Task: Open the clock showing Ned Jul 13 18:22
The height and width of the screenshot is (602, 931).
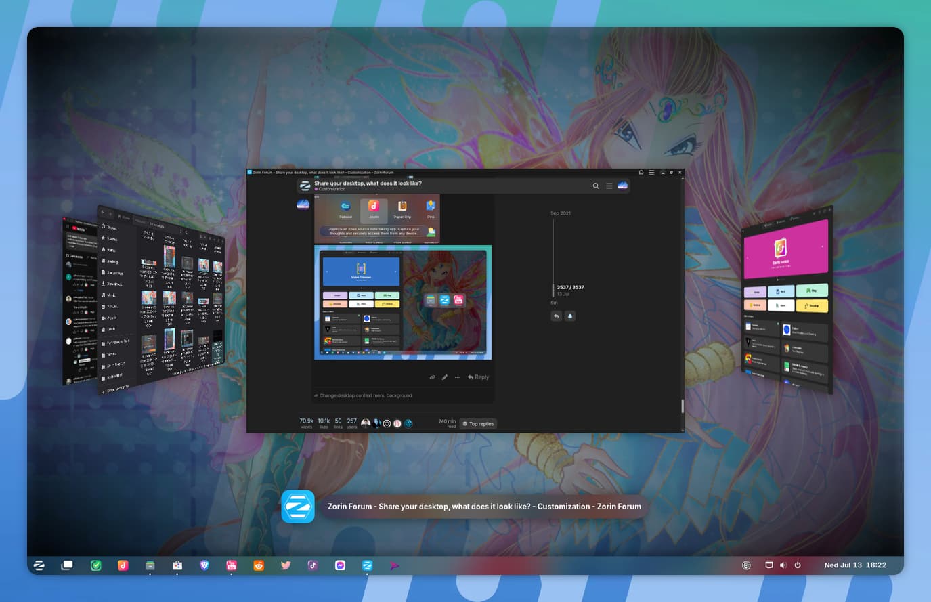Action: point(855,565)
